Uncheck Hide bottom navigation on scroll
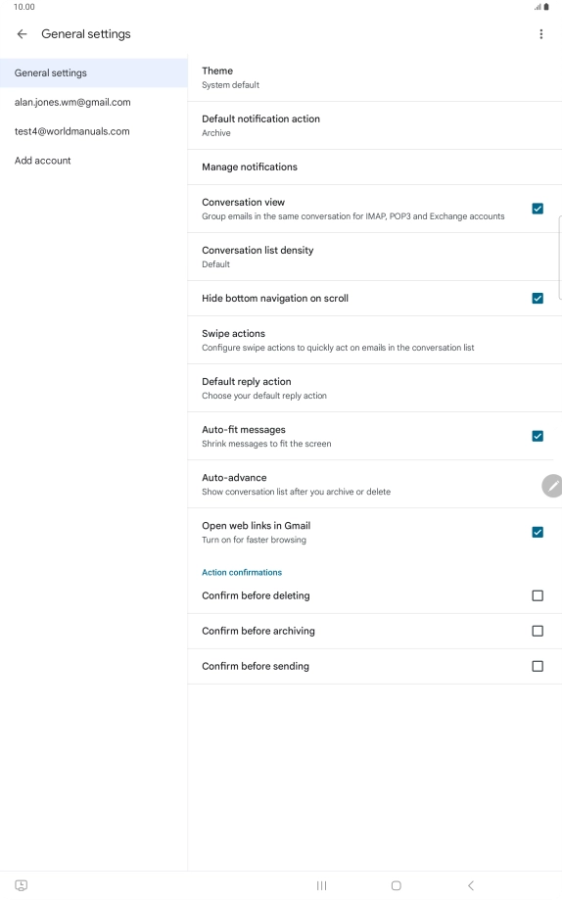Viewport: 562px width, 900px height. point(538,298)
